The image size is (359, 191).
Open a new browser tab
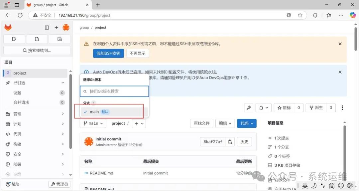98,5
